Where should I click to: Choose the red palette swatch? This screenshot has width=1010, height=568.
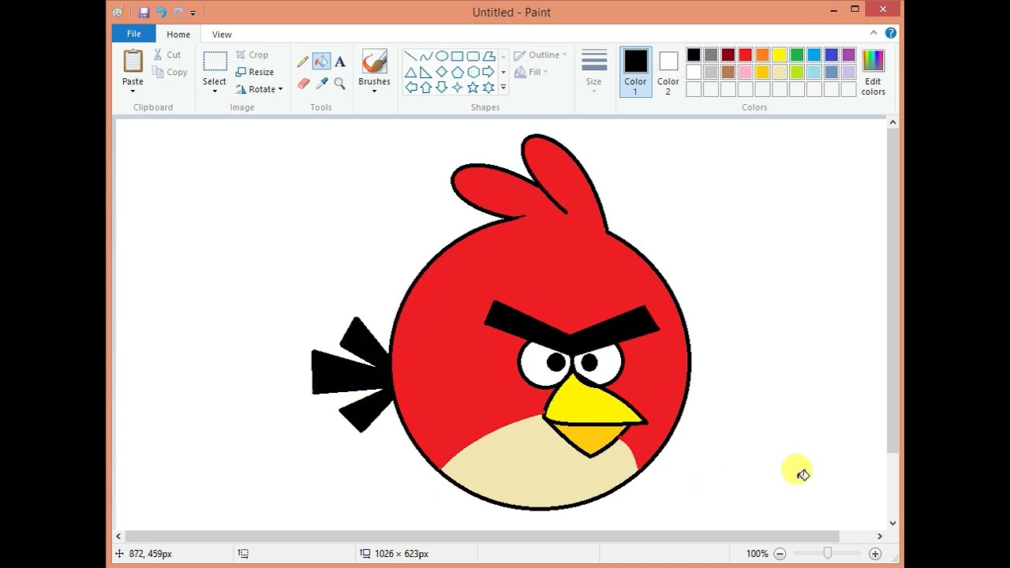(745, 54)
